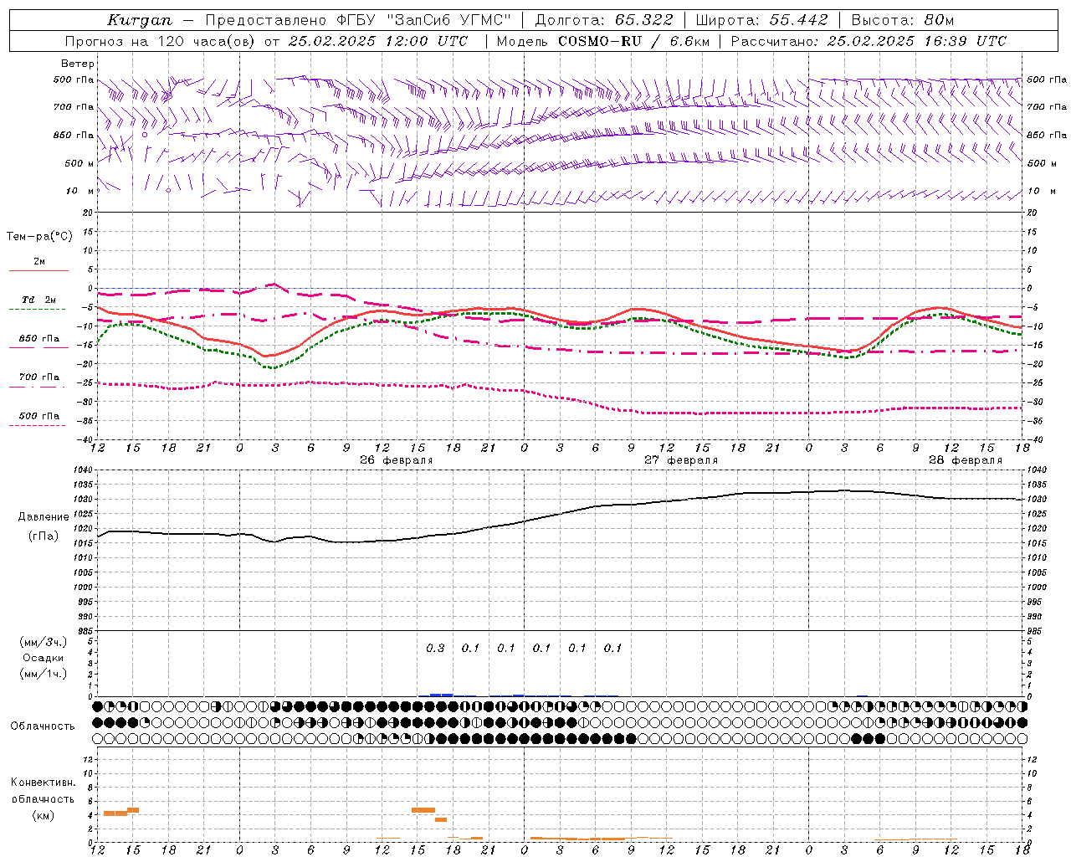Click the 'Td 2м' dew point legend entry

(38, 300)
